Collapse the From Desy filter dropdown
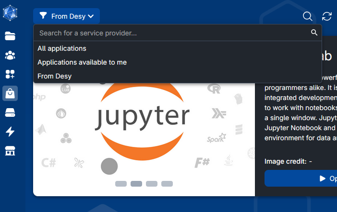337x212 pixels. coord(67,16)
